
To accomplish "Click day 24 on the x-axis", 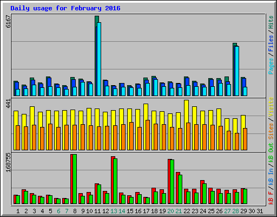I will tap(203, 211).
